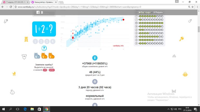Click the test tube icon above hCG change
Image resolution: width=200 pixels, height=112 pixels.
(95, 58)
